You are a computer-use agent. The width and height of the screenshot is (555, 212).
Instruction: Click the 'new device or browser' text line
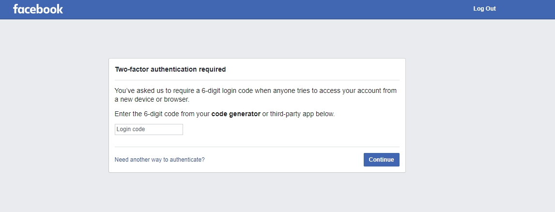pos(152,100)
